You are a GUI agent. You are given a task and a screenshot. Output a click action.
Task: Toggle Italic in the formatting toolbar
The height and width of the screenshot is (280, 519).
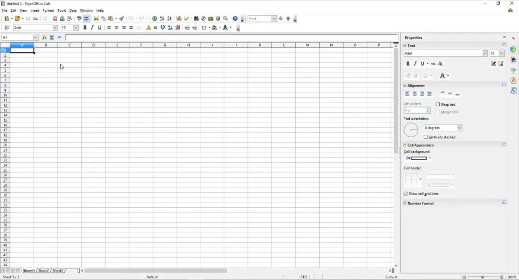pos(92,28)
